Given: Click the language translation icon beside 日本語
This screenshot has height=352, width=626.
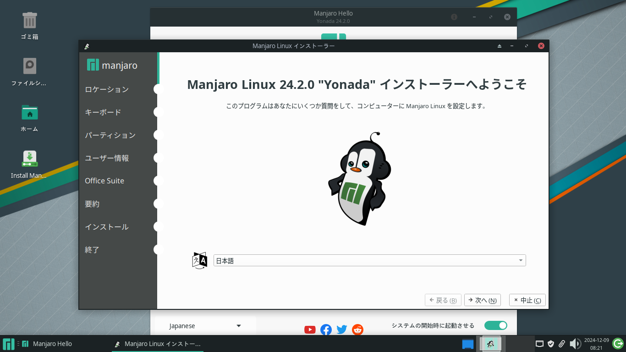Looking at the screenshot, I should click(200, 260).
